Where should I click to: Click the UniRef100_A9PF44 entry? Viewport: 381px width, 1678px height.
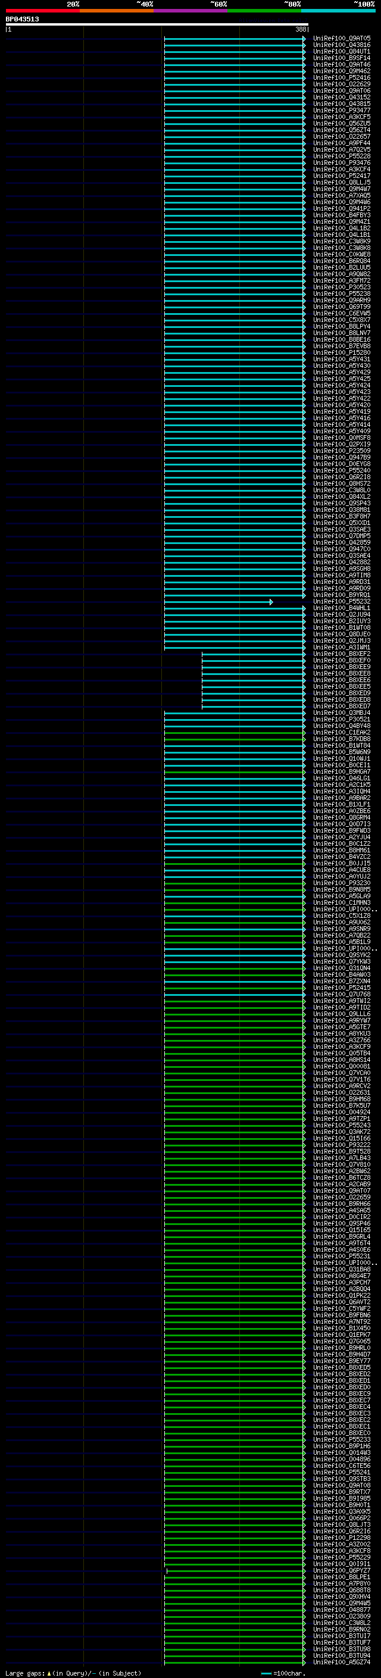coord(341,143)
